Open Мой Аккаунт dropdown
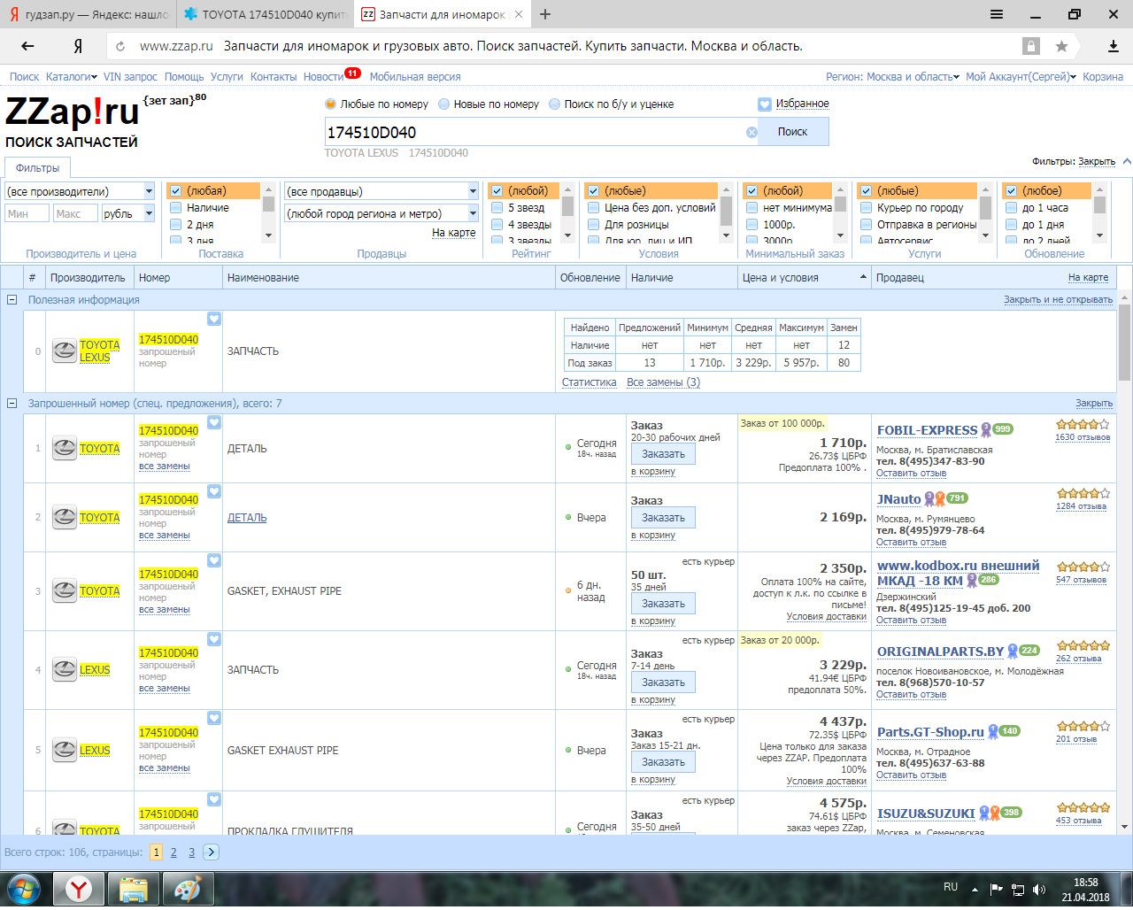 coord(1021,77)
